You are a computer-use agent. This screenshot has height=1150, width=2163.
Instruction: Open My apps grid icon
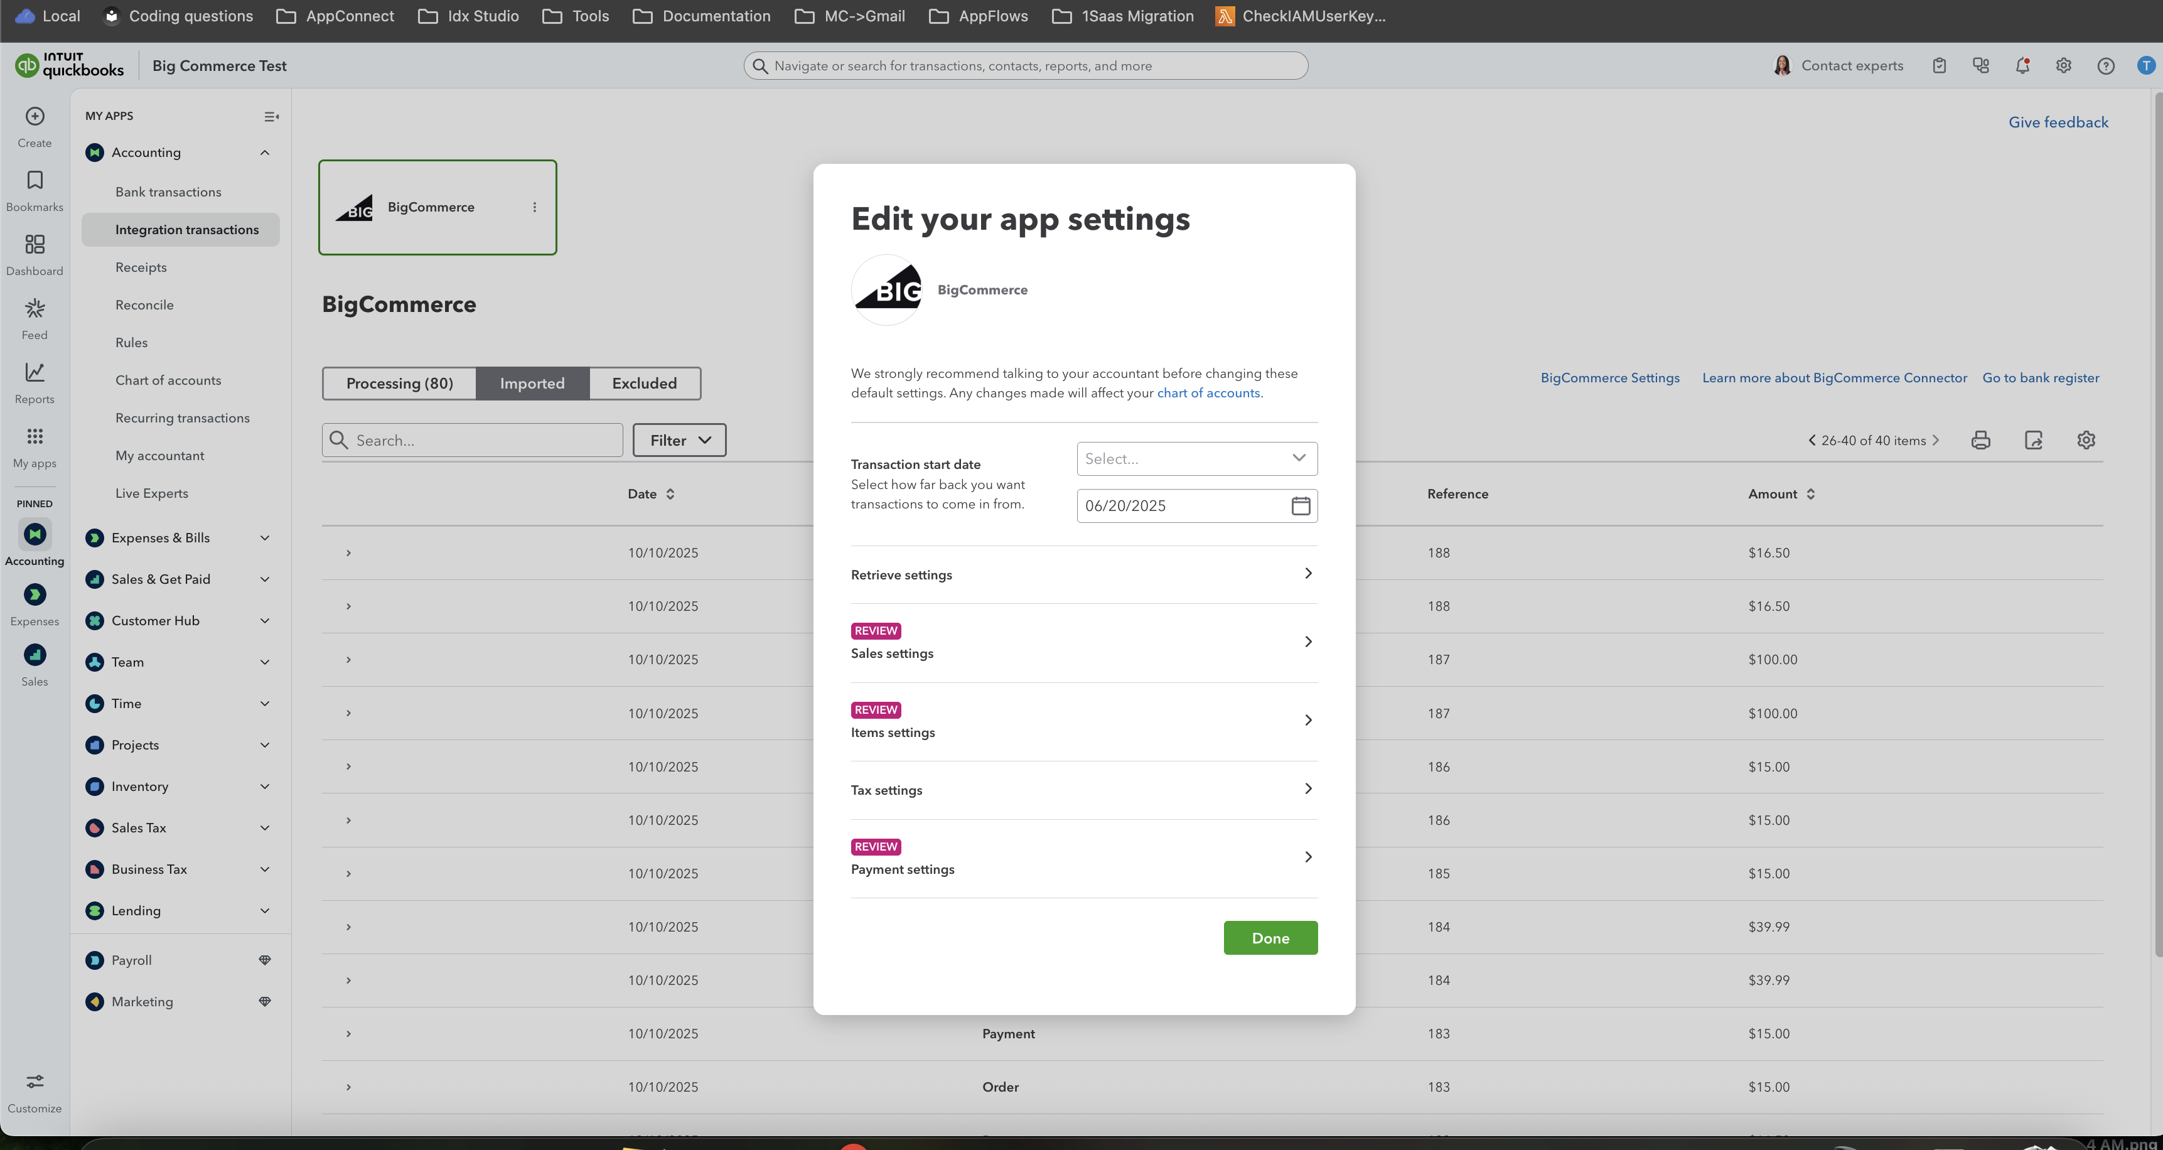(x=35, y=436)
